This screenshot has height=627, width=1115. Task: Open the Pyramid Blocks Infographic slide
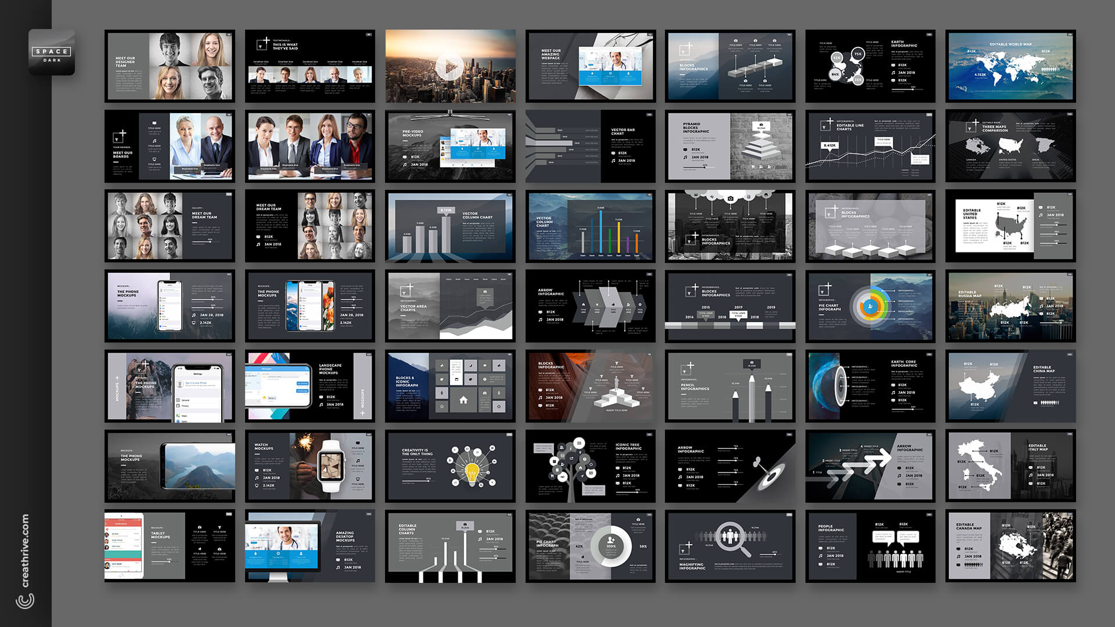coord(730,145)
